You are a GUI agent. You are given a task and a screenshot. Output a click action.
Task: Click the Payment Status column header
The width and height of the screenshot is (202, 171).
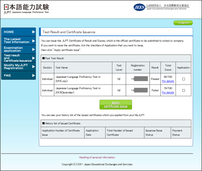tap(181, 133)
